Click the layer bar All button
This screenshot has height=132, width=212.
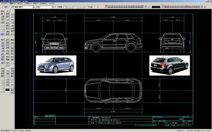point(145,6)
